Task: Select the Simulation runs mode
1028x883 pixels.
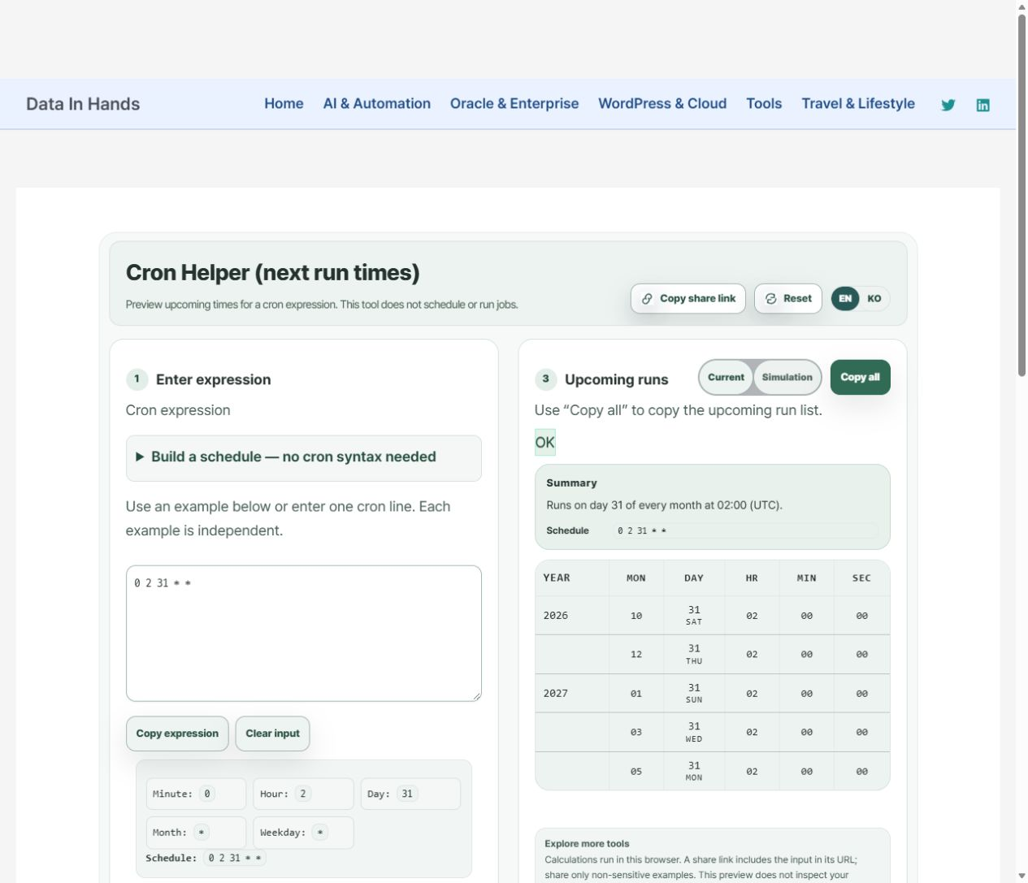Action: (787, 377)
